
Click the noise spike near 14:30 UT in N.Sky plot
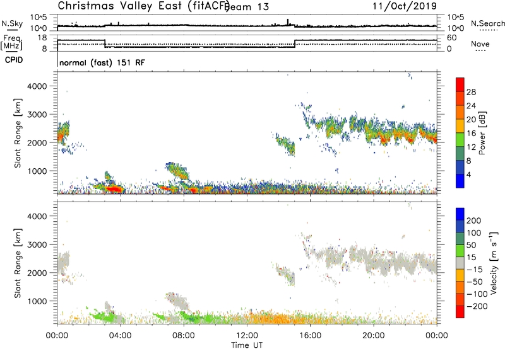288,22
